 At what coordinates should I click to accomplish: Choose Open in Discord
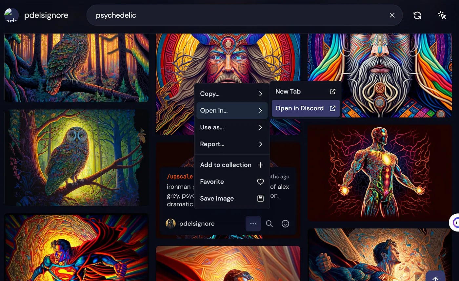coord(306,108)
